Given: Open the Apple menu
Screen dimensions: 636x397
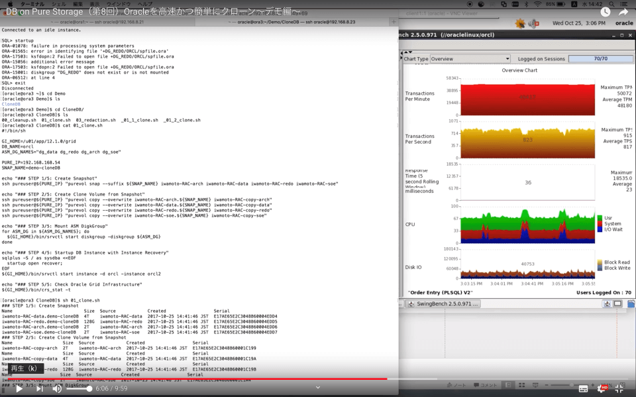Looking at the screenshot, I should coord(10,4).
